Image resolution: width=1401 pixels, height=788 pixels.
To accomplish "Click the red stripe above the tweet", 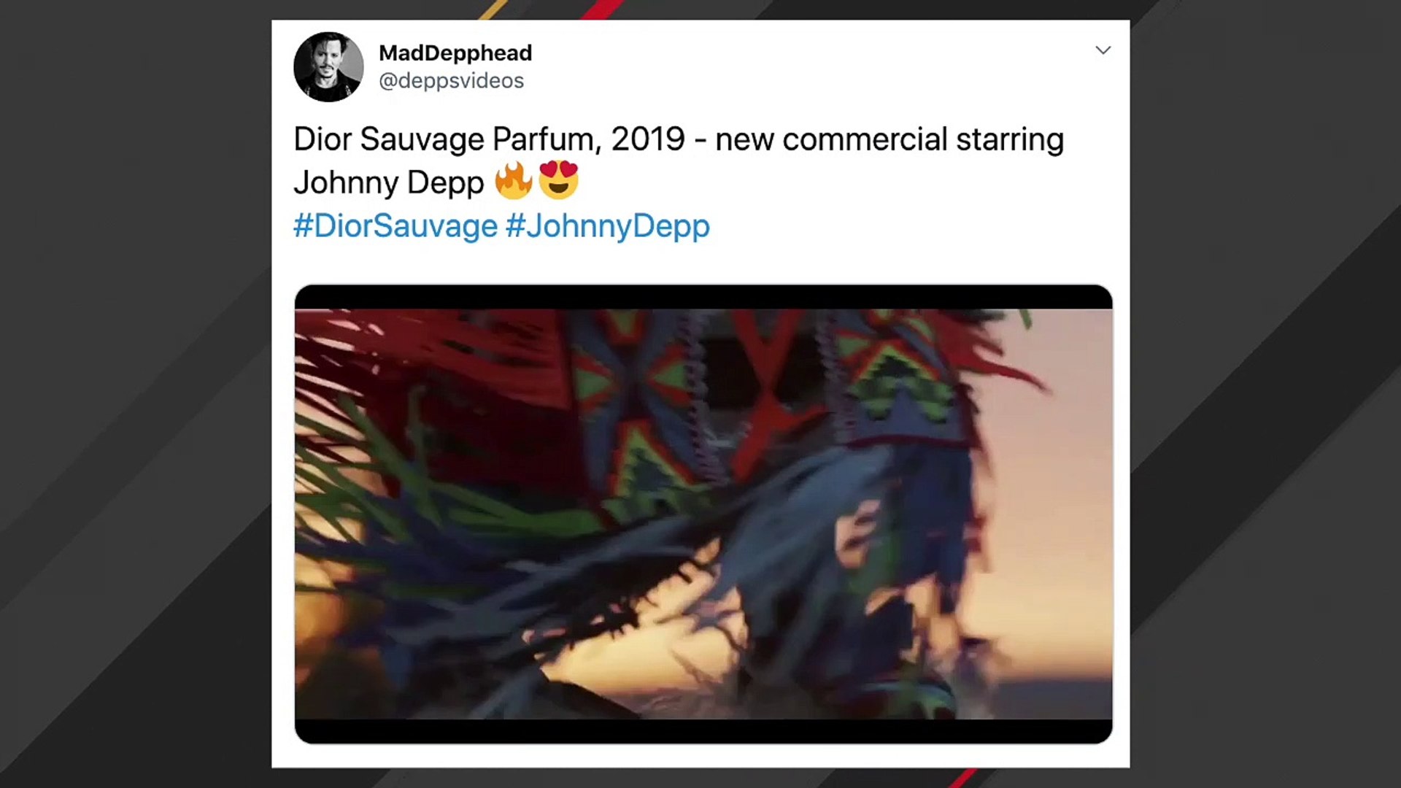I will (x=603, y=9).
